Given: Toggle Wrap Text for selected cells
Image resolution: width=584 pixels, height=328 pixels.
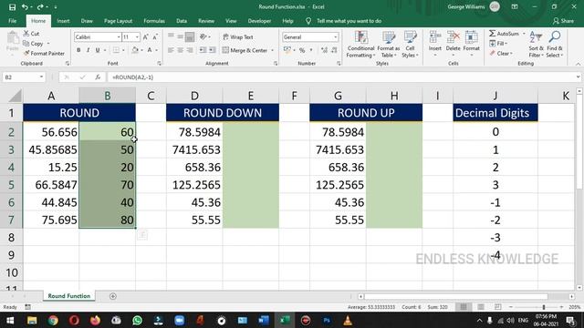Looking at the screenshot, I should tap(238, 36).
